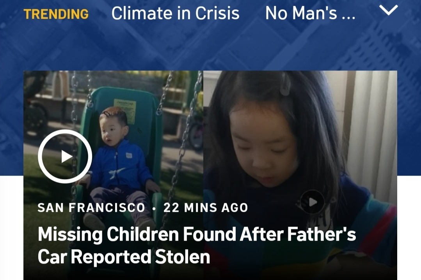Click the girl's colorful striped sleeve
Screen dimensions: 421x280
[376, 228]
